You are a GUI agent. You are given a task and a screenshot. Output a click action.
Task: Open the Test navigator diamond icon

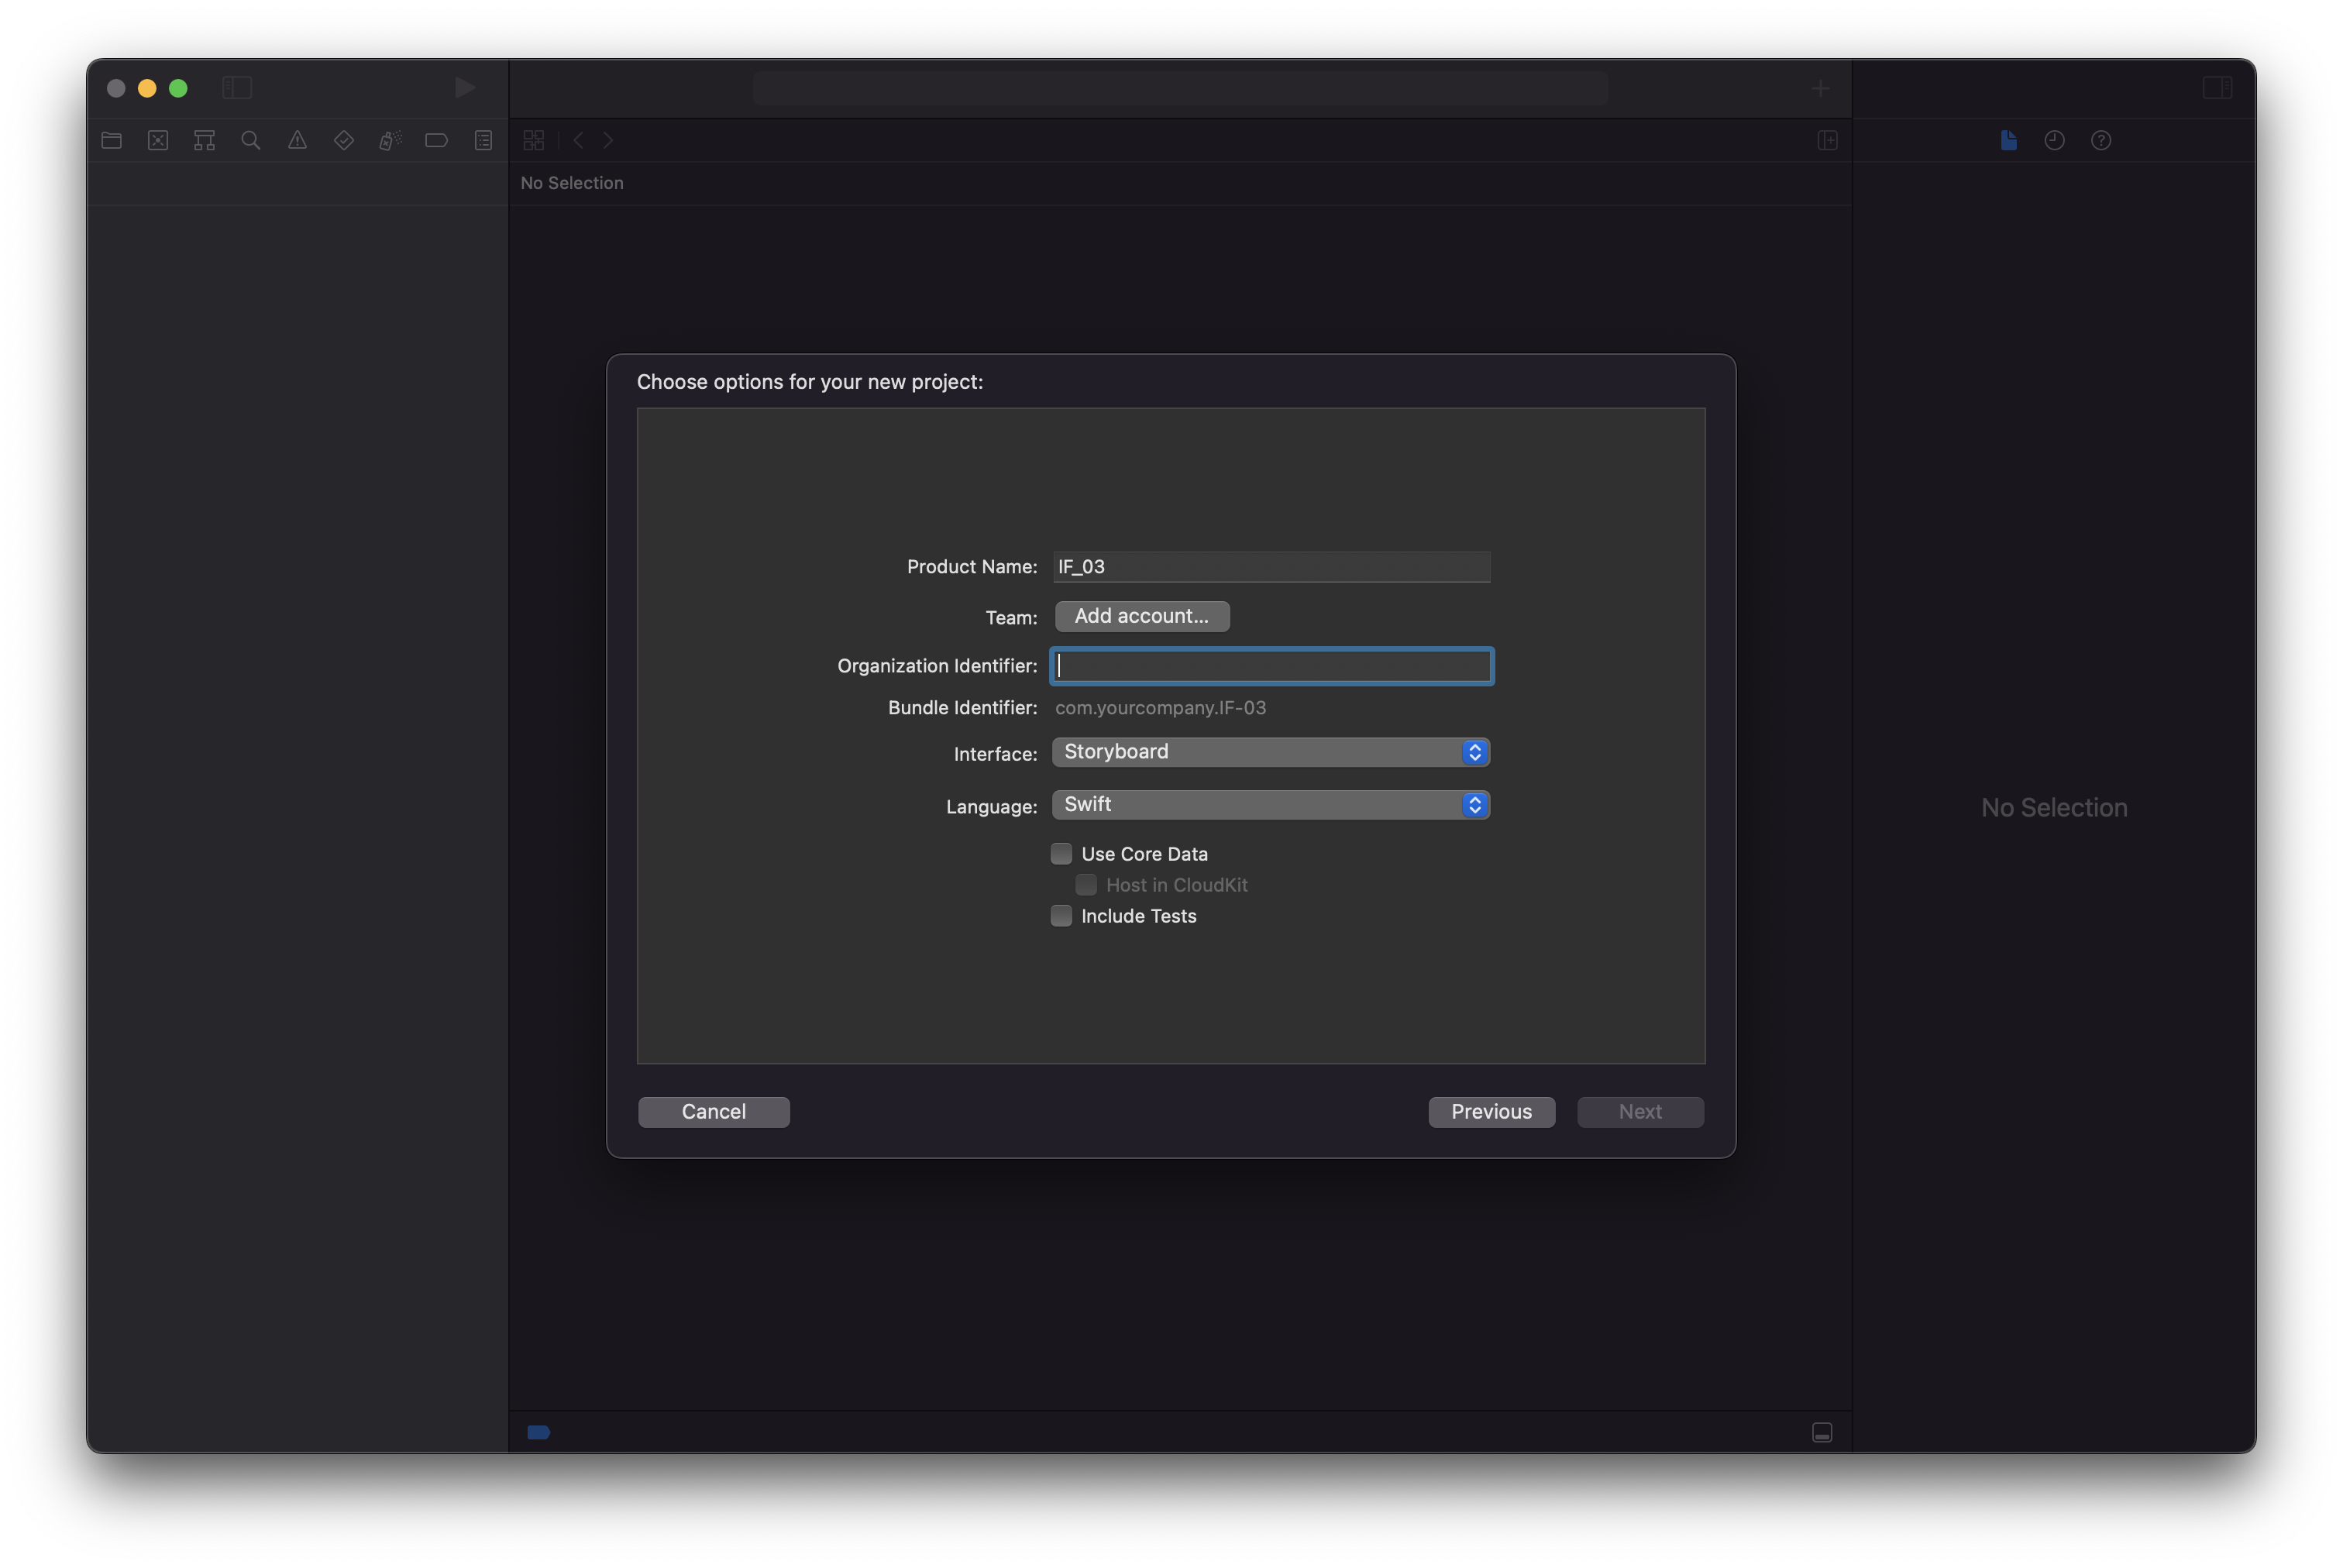coord(344,140)
